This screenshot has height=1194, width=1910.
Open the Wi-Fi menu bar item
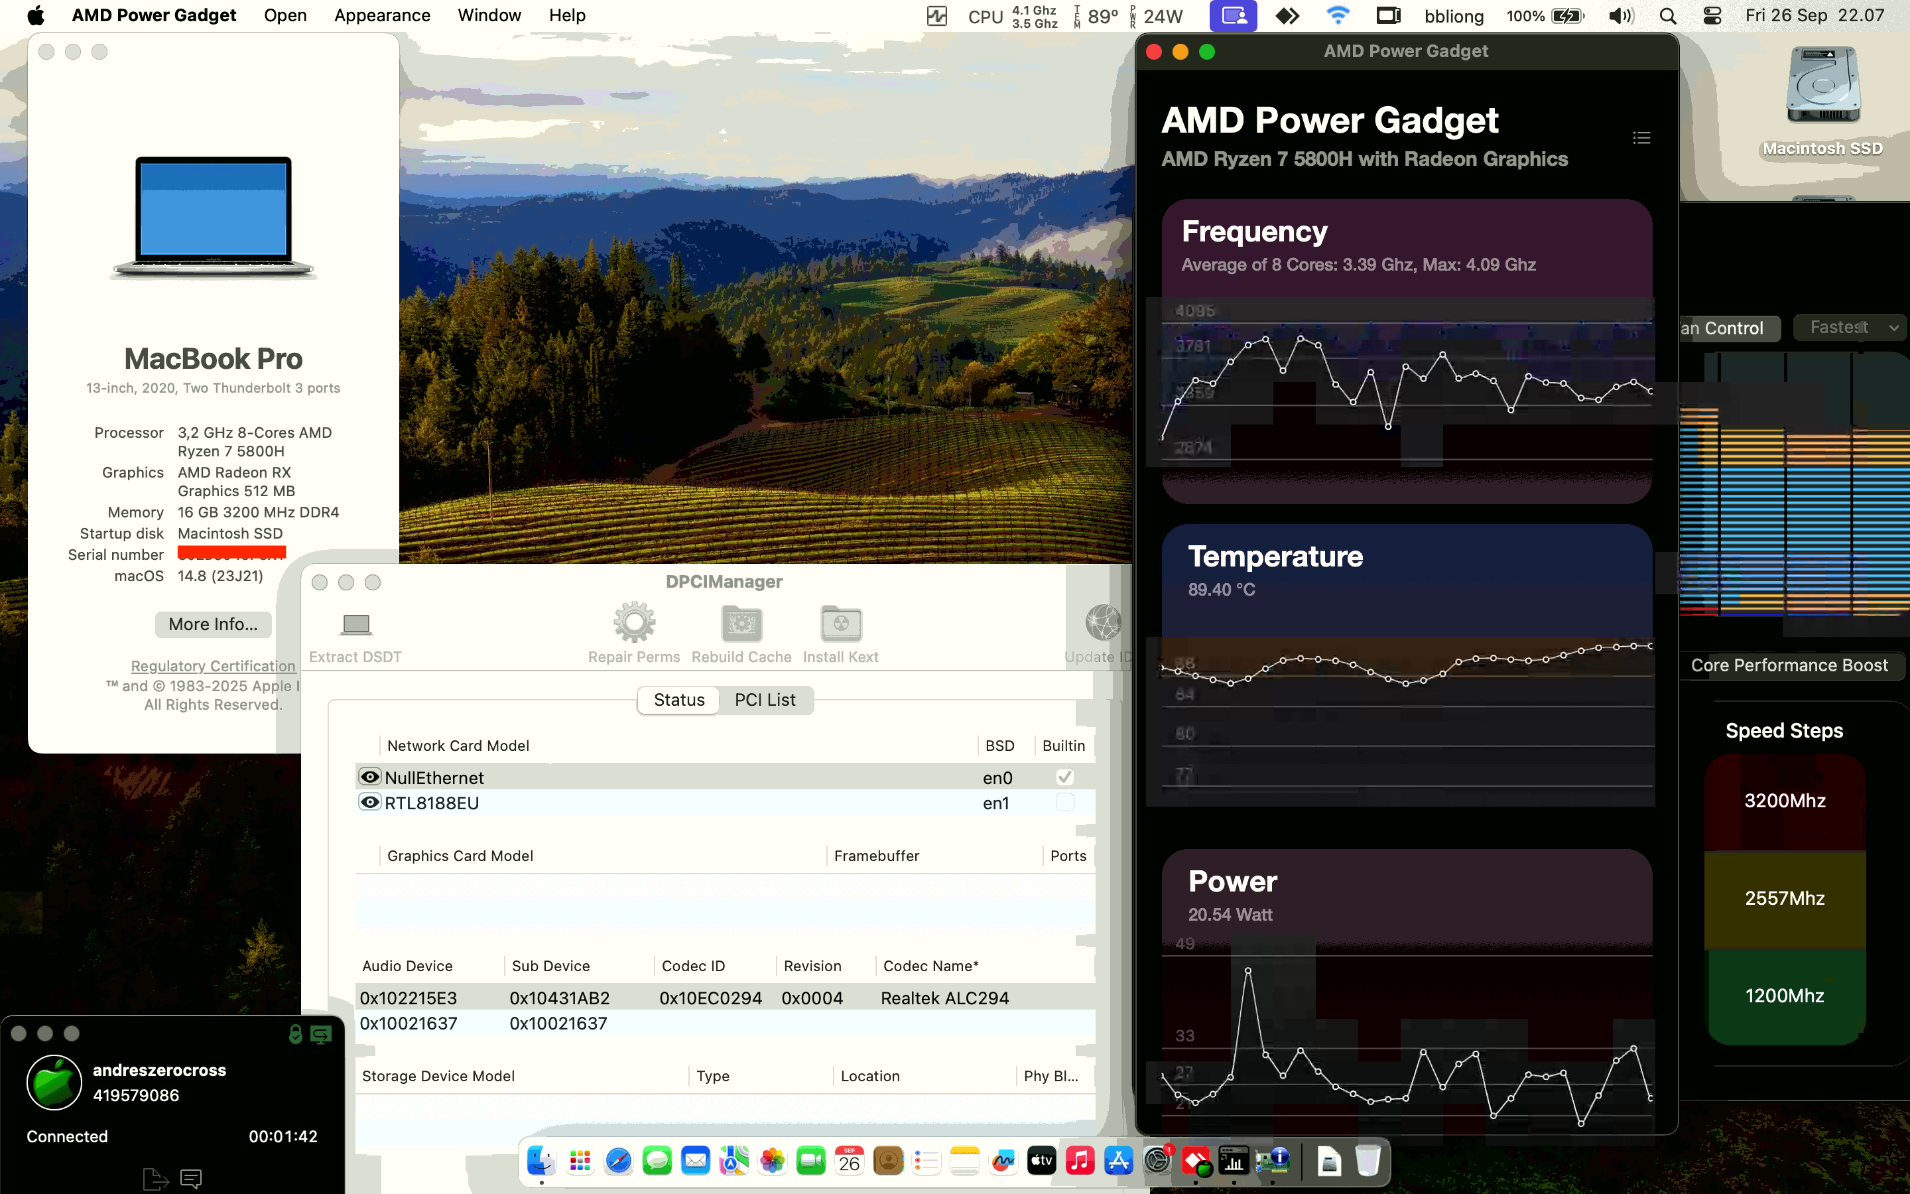[1338, 16]
